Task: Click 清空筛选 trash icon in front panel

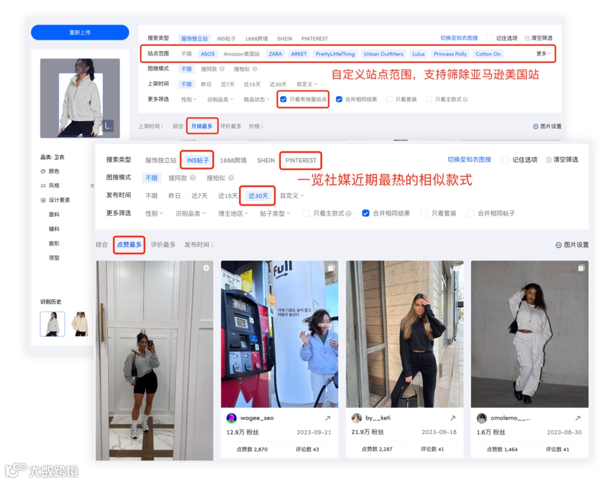Action: coord(549,160)
